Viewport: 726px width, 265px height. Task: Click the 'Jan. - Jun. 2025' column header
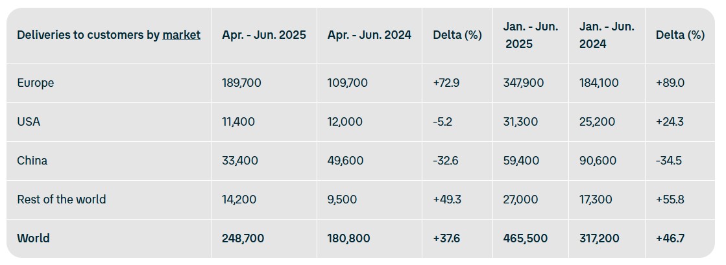click(x=530, y=35)
